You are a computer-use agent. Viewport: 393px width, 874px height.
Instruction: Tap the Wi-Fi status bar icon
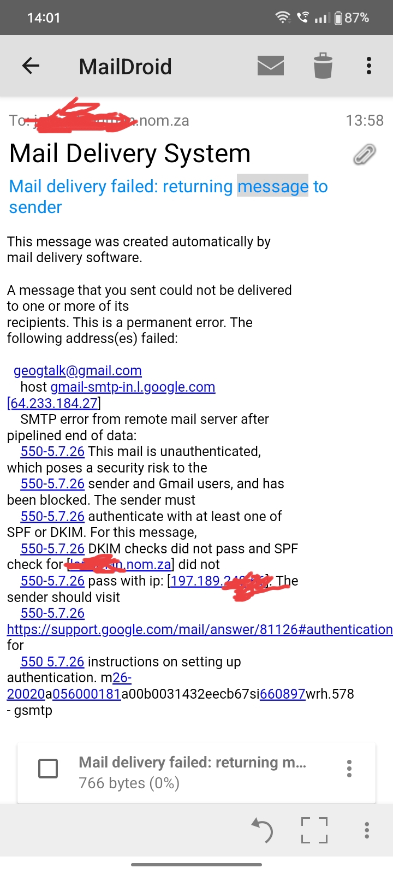pyautogui.click(x=283, y=17)
